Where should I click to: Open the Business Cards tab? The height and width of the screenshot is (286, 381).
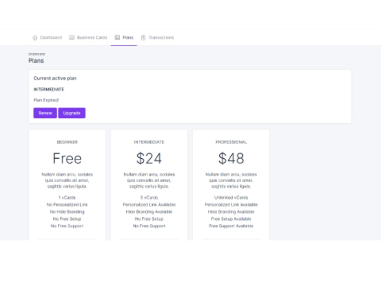pos(88,37)
